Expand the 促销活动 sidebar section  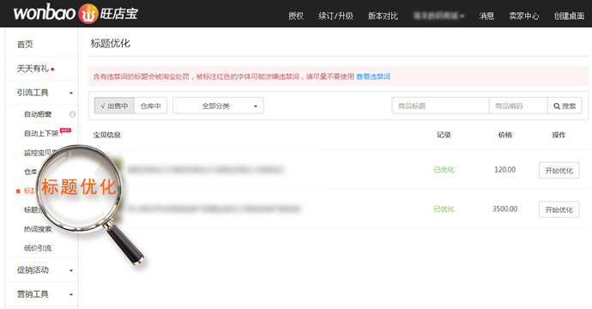[x=42, y=270]
